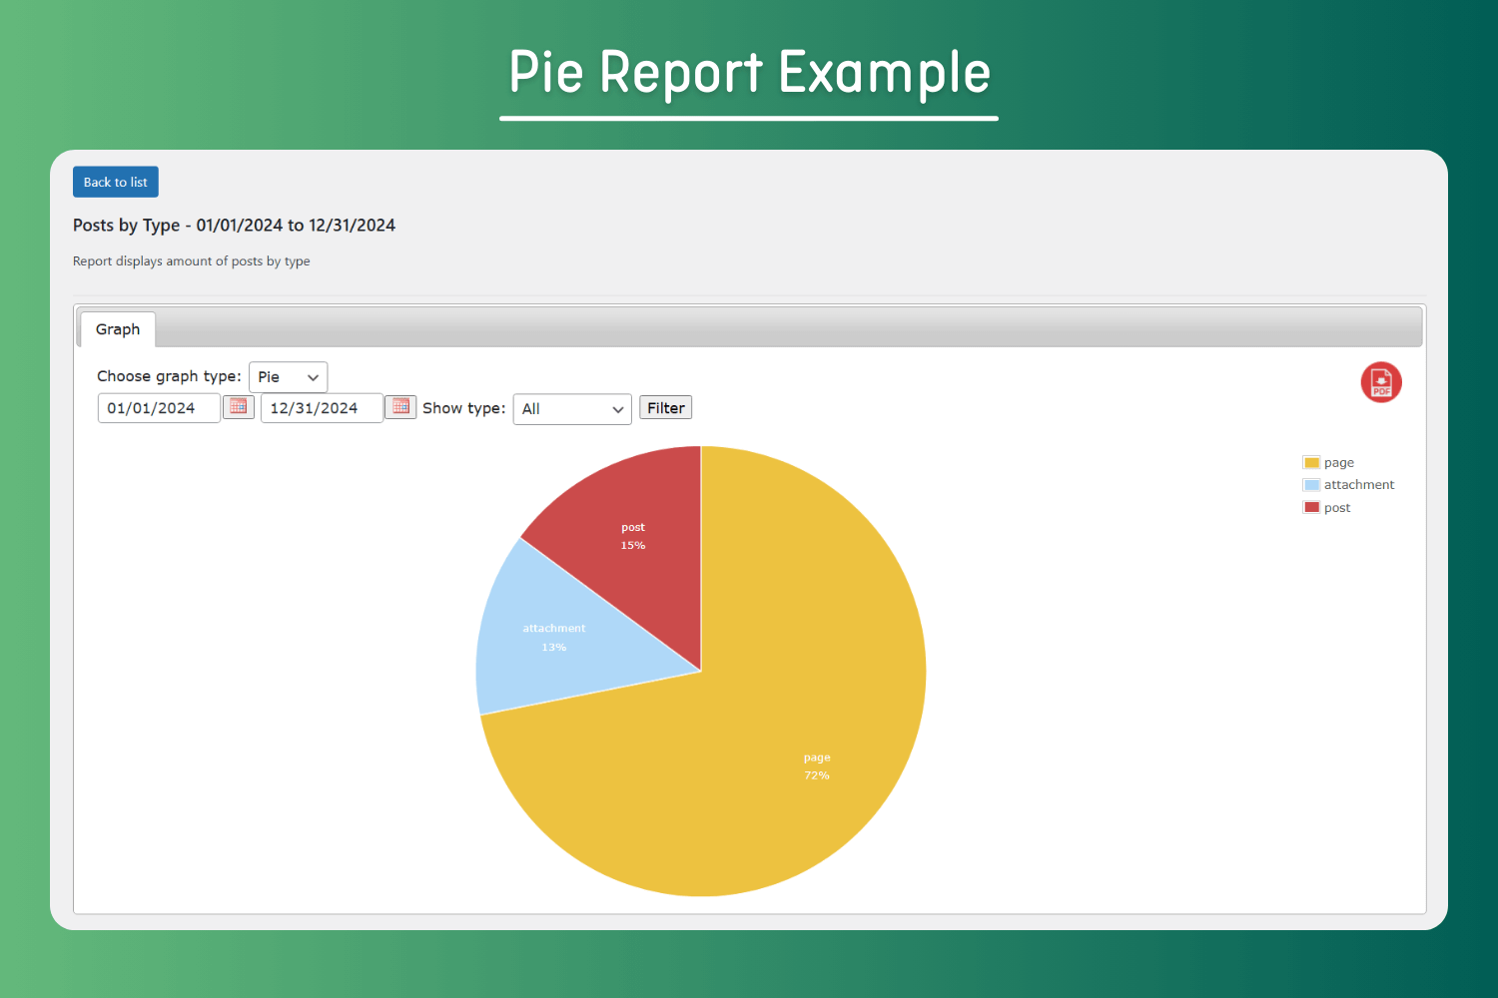
Task: Click the 'post' legend label
Action: point(1337,508)
